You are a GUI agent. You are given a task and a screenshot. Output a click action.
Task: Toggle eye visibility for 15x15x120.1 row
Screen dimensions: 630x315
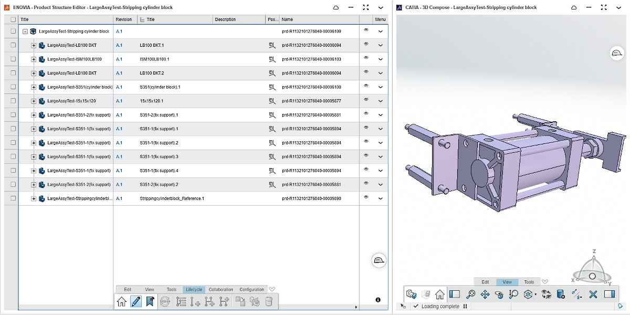[x=366, y=99]
